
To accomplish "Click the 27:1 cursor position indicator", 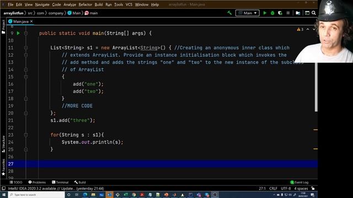I will click(263, 189).
